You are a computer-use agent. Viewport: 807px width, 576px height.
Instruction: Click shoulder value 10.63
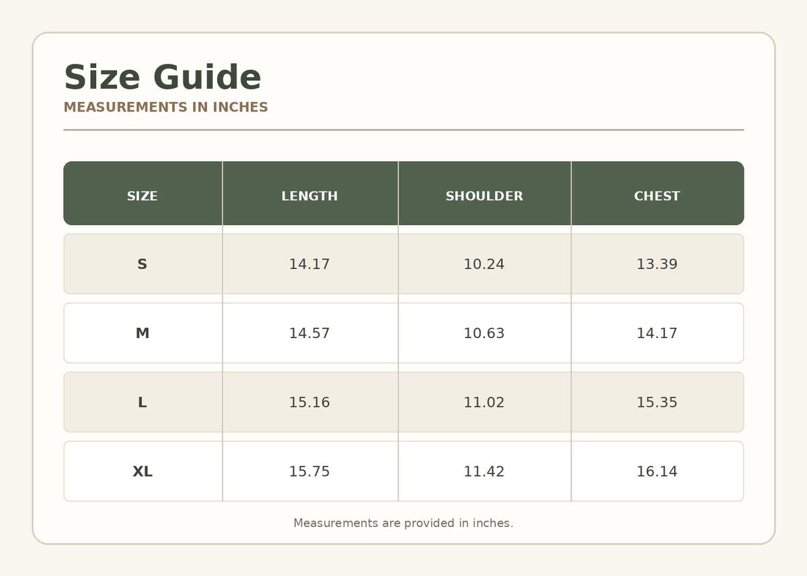484,333
